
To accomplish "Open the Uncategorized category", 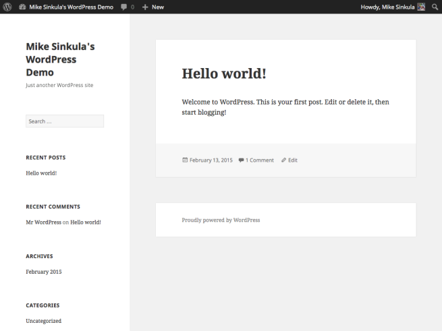I will tap(44, 321).
